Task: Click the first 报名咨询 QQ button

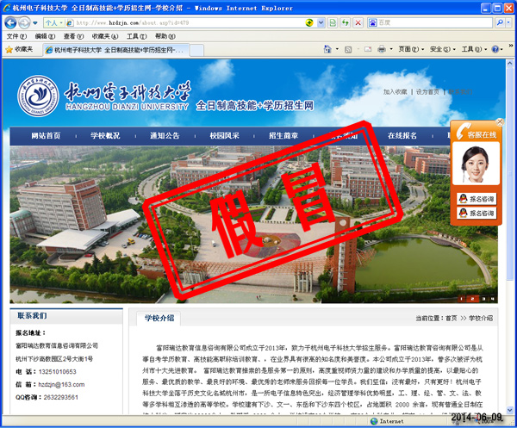Action: 477,199
